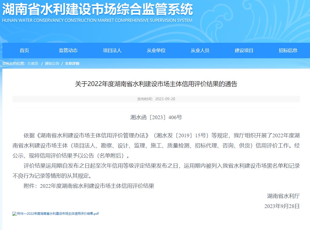The image size is (310, 230).
Task: Click the 首页 breadcrumb link
Action: (x=35, y=63)
